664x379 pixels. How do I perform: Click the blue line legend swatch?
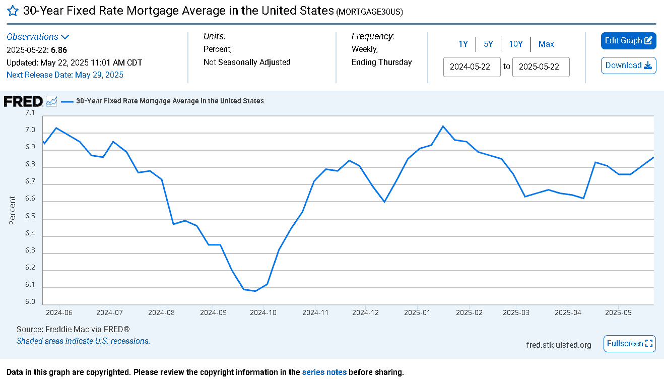point(67,101)
